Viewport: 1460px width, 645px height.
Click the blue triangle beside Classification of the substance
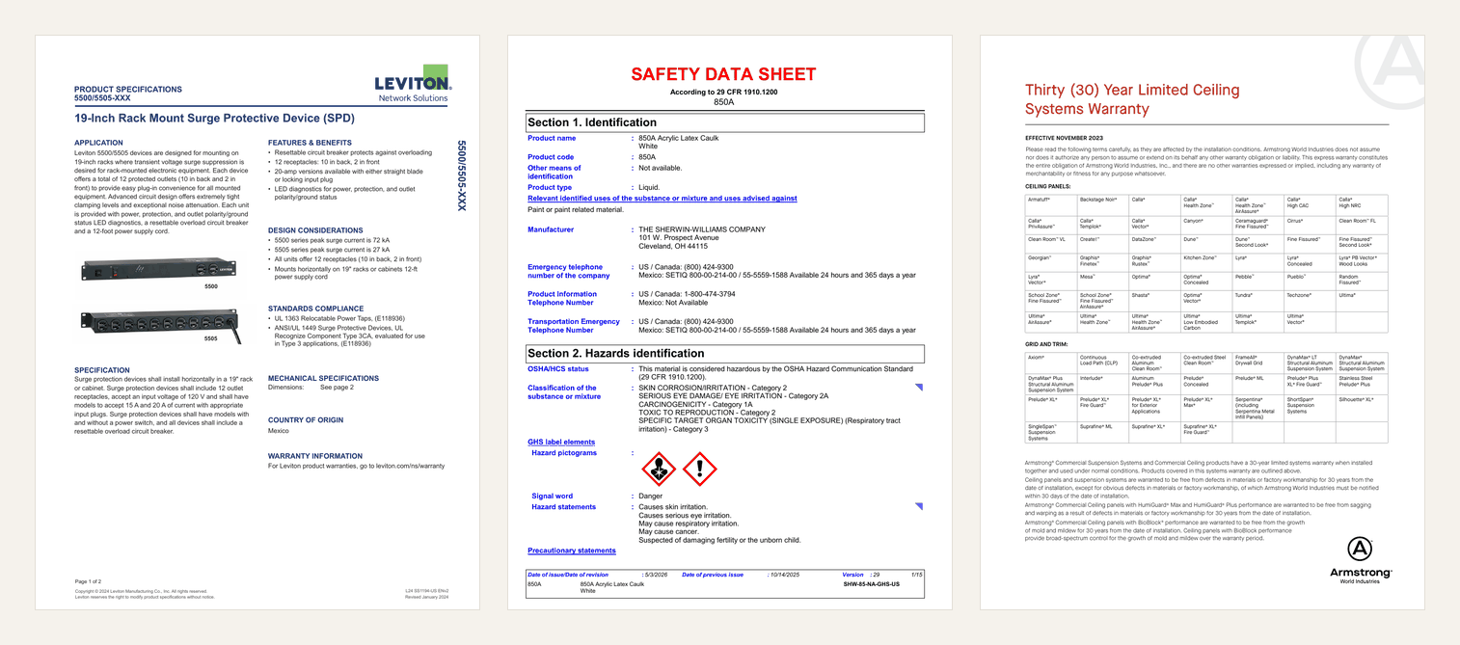919,388
